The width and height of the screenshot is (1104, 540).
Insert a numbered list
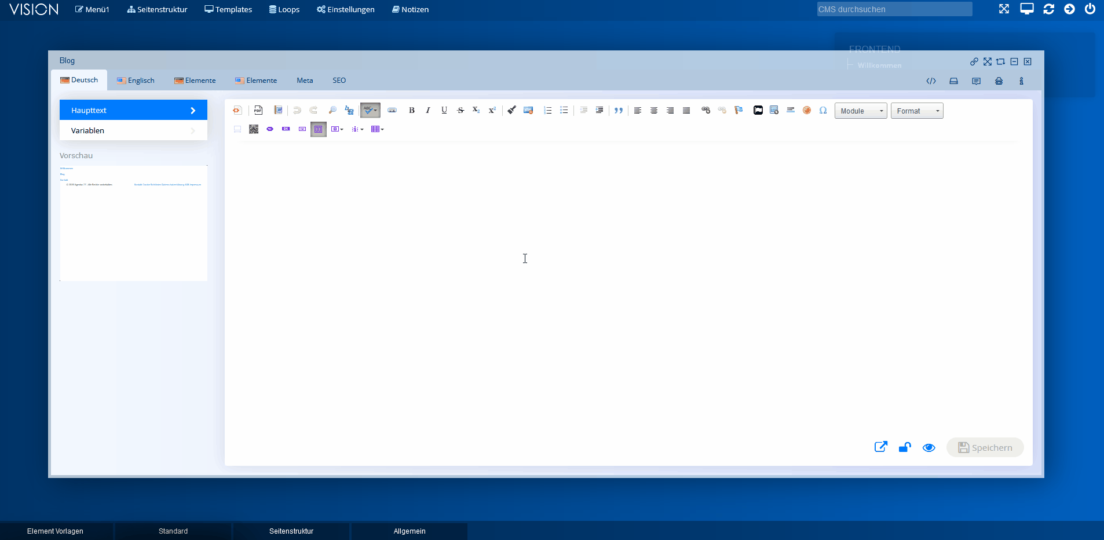[547, 110]
